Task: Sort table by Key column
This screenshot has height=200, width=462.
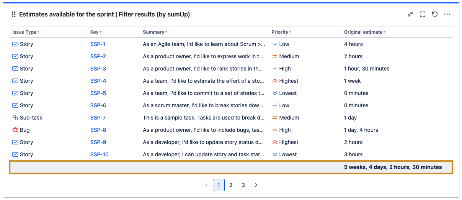Action: point(96,32)
